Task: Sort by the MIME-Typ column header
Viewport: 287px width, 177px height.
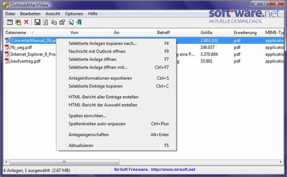Action: click(273, 32)
